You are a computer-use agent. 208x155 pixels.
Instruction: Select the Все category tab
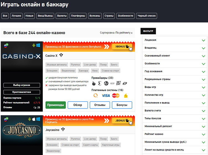(5, 16)
